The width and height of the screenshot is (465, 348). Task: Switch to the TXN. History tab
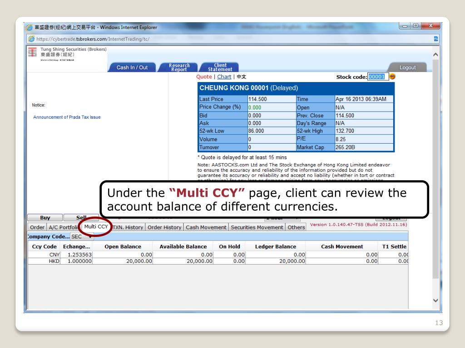click(128, 227)
